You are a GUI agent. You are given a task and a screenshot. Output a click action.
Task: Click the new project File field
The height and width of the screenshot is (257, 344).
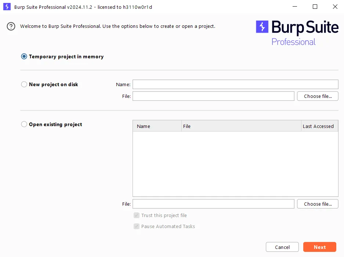[x=213, y=96]
